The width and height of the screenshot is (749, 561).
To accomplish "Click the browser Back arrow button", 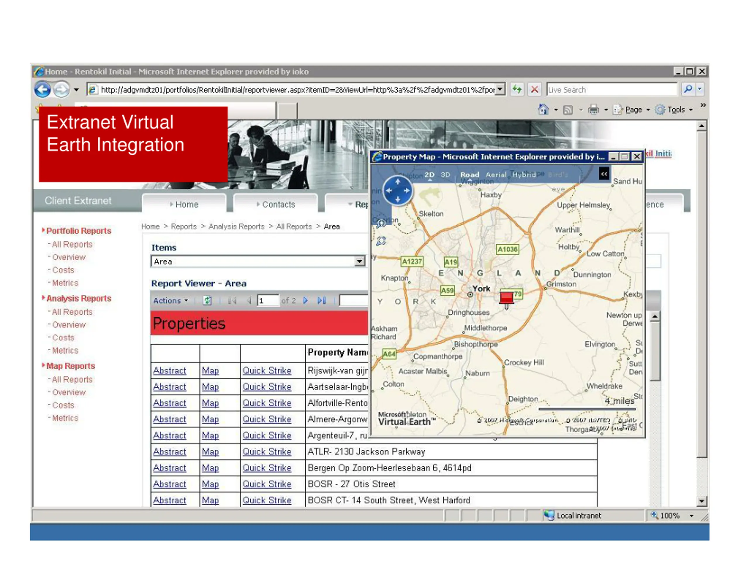I will click(43, 90).
